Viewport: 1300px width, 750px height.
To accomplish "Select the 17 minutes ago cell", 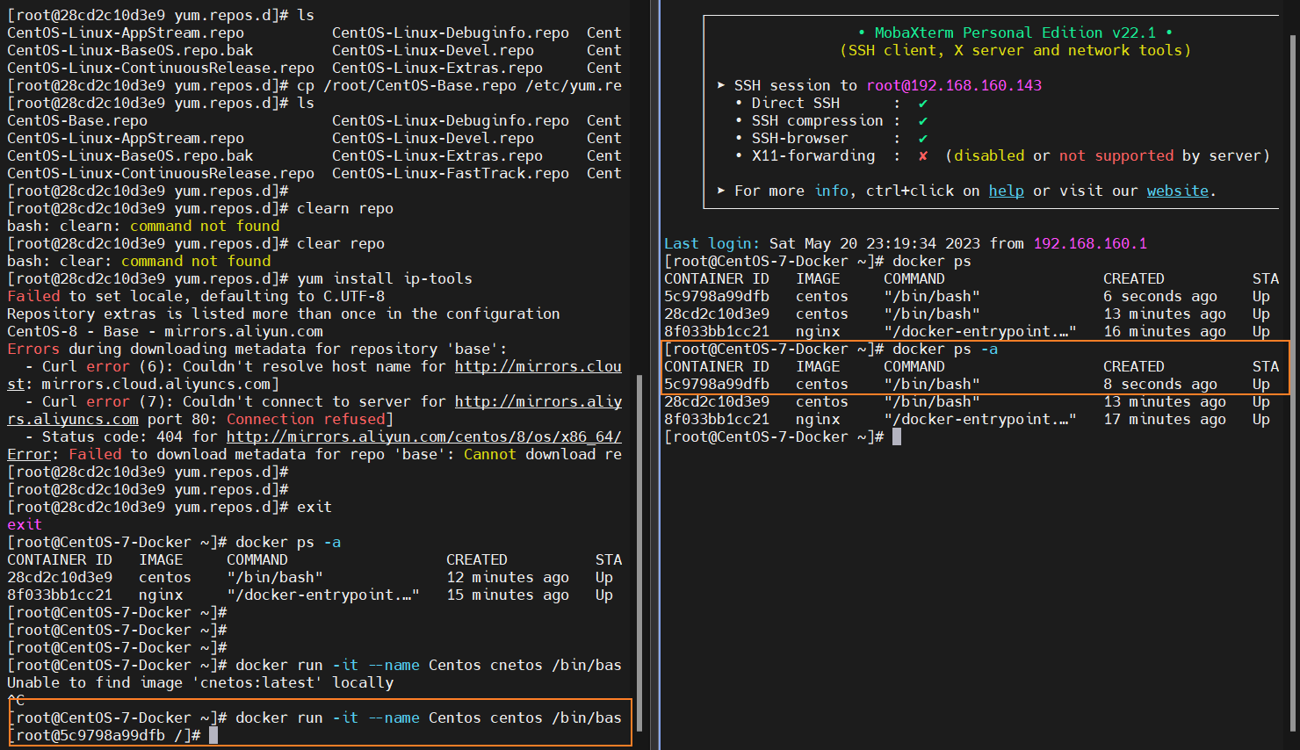I will click(1165, 419).
